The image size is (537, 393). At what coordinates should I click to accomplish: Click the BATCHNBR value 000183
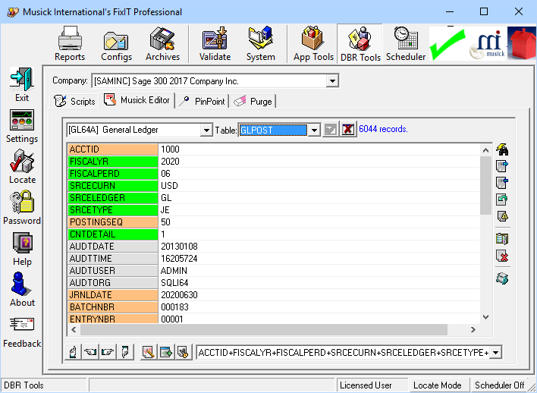point(174,307)
